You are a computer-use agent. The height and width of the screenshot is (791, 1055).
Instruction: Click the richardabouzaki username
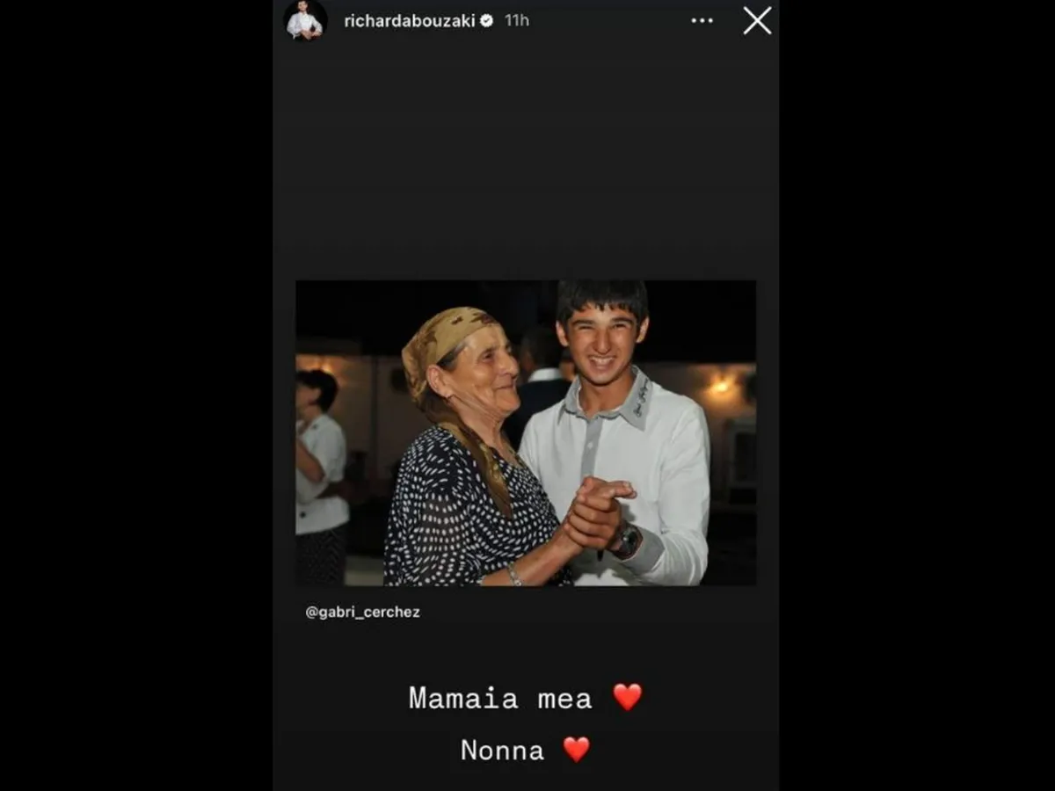pyautogui.click(x=410, y=20)
